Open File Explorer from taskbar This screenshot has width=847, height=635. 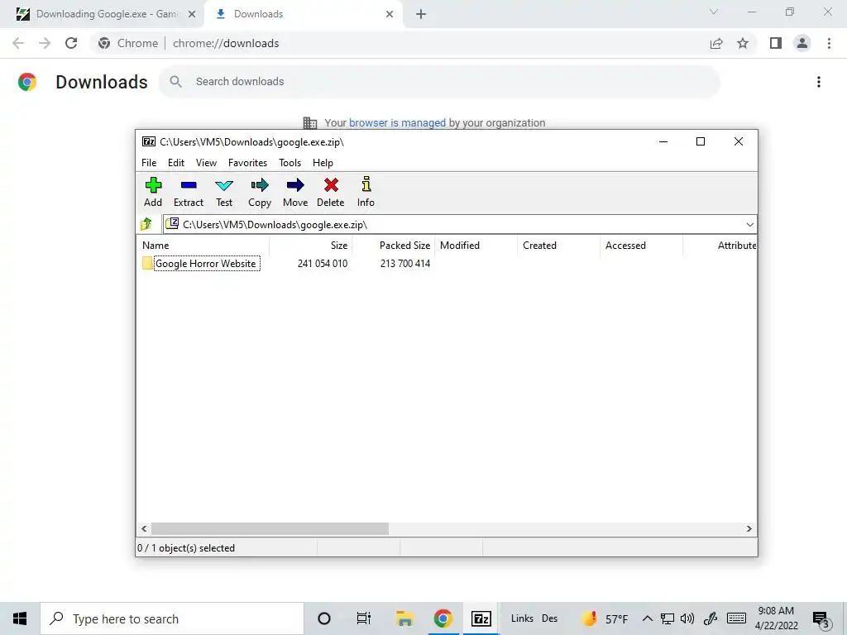point(404,618)
